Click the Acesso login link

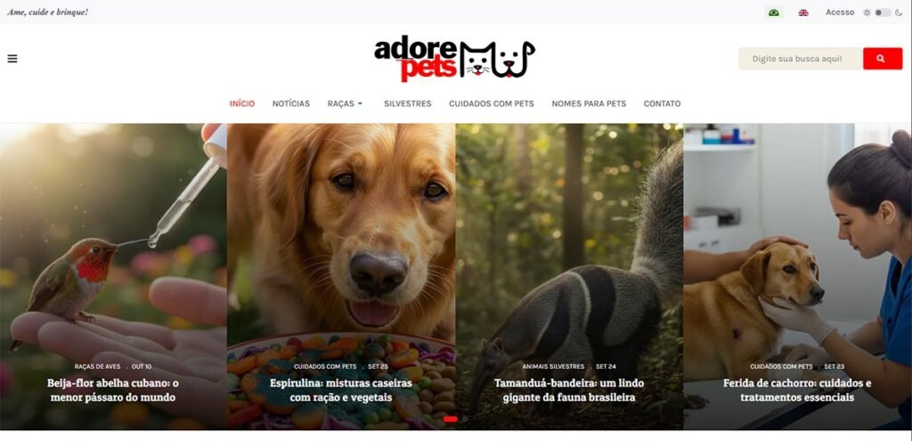pos(840,12)
